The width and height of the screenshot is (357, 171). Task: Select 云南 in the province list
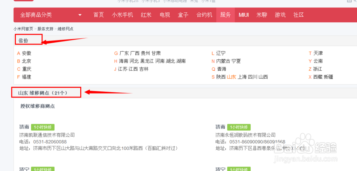coord(318,61)
